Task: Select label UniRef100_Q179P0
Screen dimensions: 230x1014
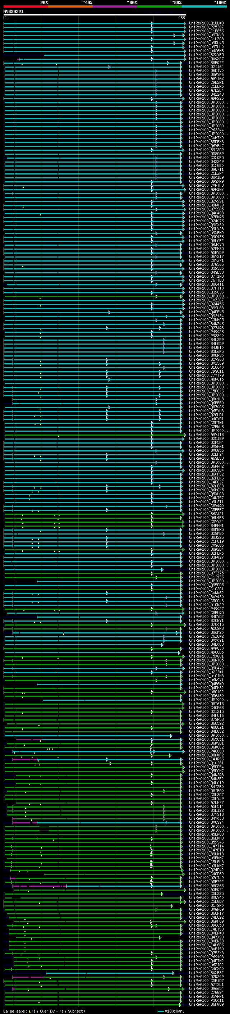Action: (x=206, y=906)
